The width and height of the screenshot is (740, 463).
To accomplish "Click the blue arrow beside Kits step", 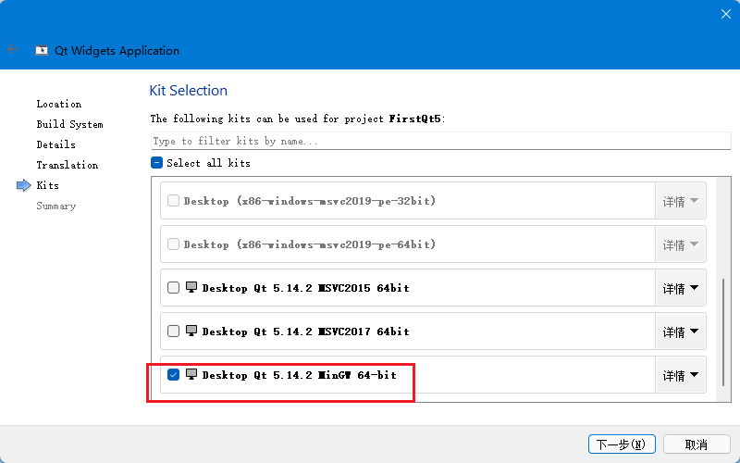I will 24,185.
